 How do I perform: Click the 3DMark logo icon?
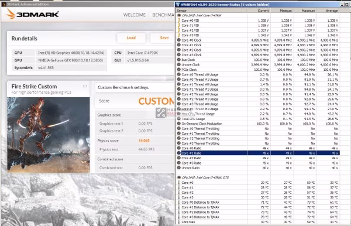click(11, 14)
